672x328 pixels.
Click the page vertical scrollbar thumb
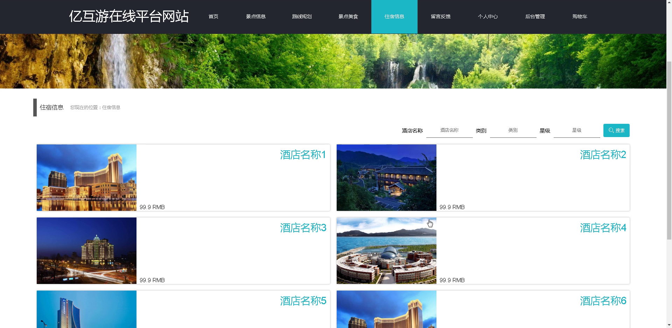pyautogui.click(x=669, y=150)
